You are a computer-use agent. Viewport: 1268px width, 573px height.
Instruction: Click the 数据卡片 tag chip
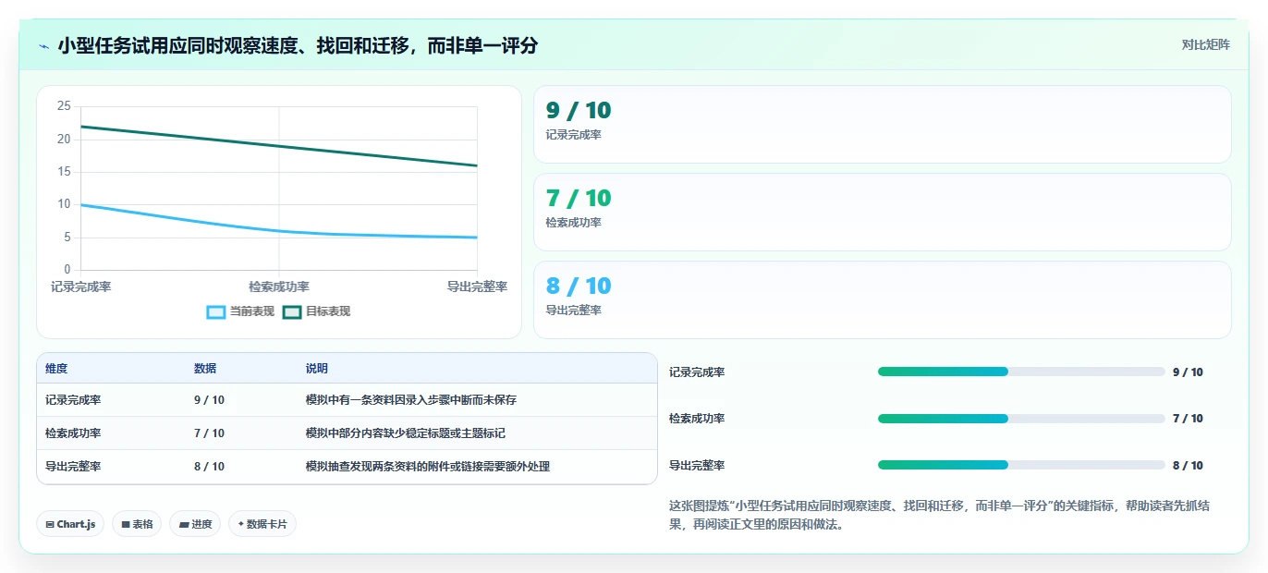(262, 524)
